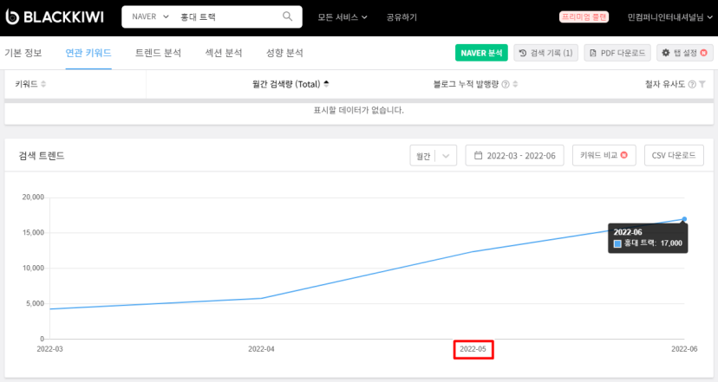718x382 pixels.
Task: Click sort icon beside 월간 검색량 (Total)
Action: point(326,84)
